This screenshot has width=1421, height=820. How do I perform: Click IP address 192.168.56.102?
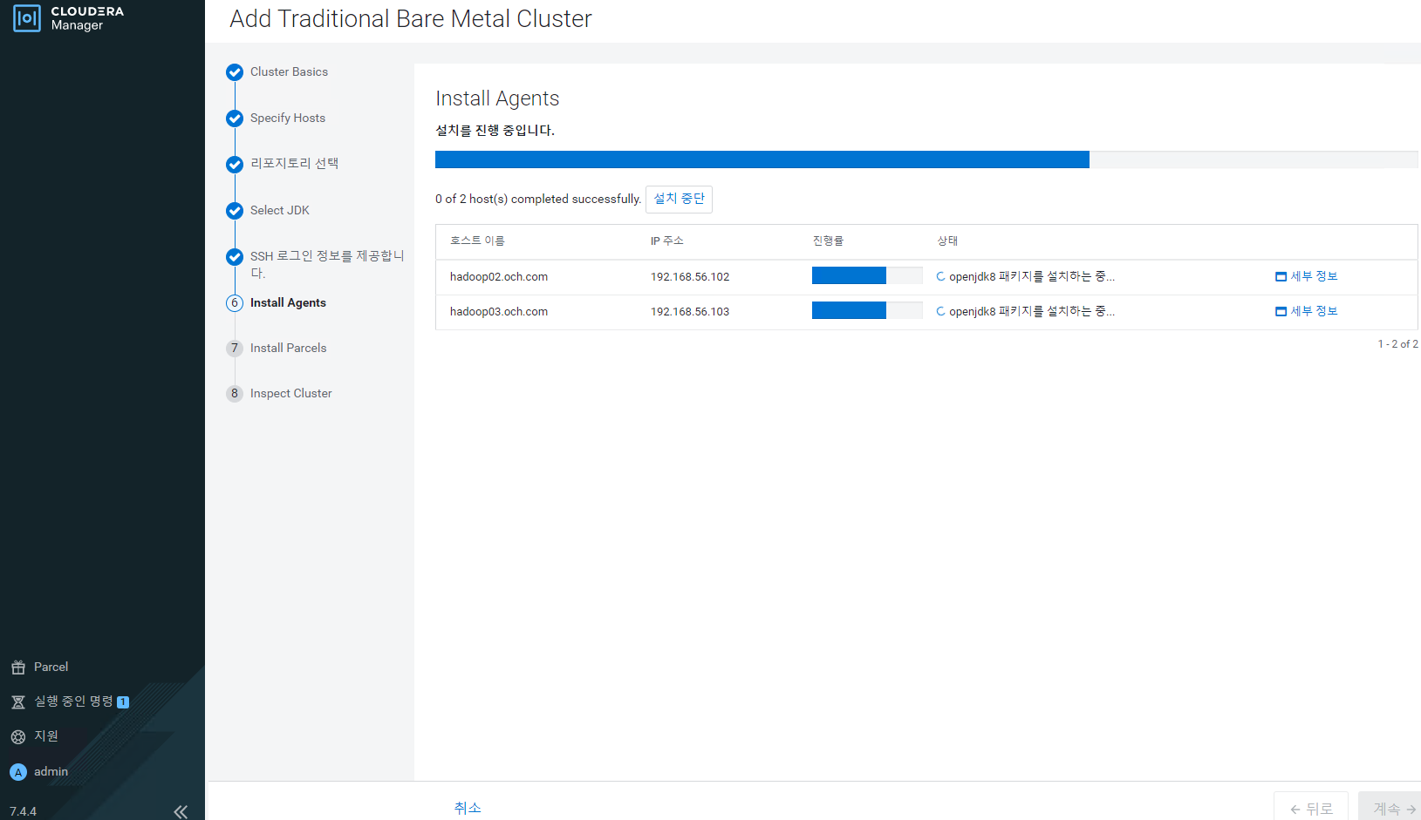click(690, 277)
